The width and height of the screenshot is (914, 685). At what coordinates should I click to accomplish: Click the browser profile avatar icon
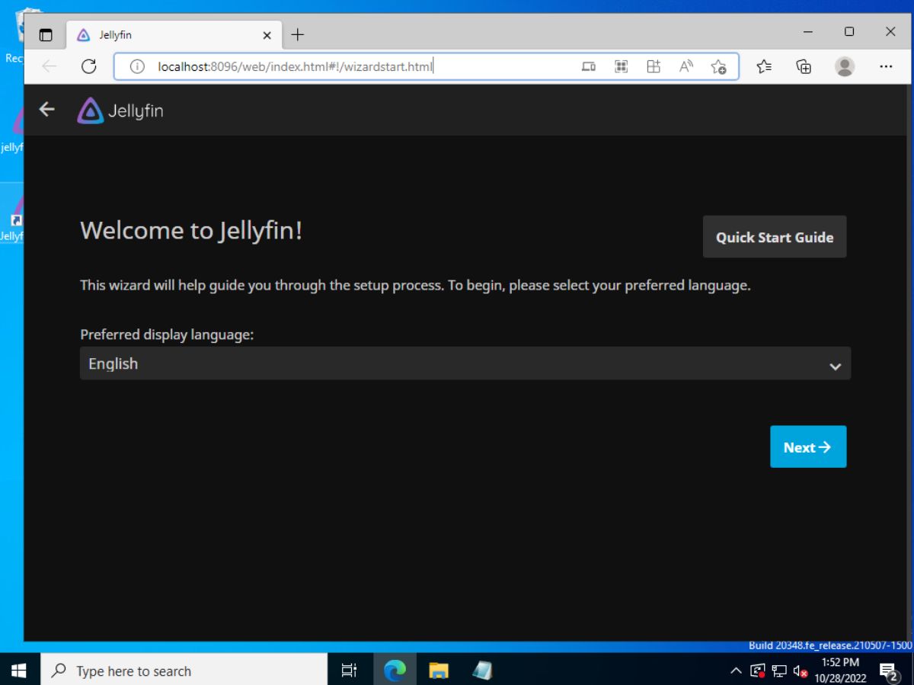pyautogui.click(x=844, y=67)
